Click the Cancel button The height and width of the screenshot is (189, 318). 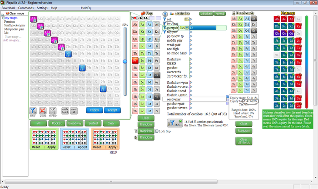(94, 110)
